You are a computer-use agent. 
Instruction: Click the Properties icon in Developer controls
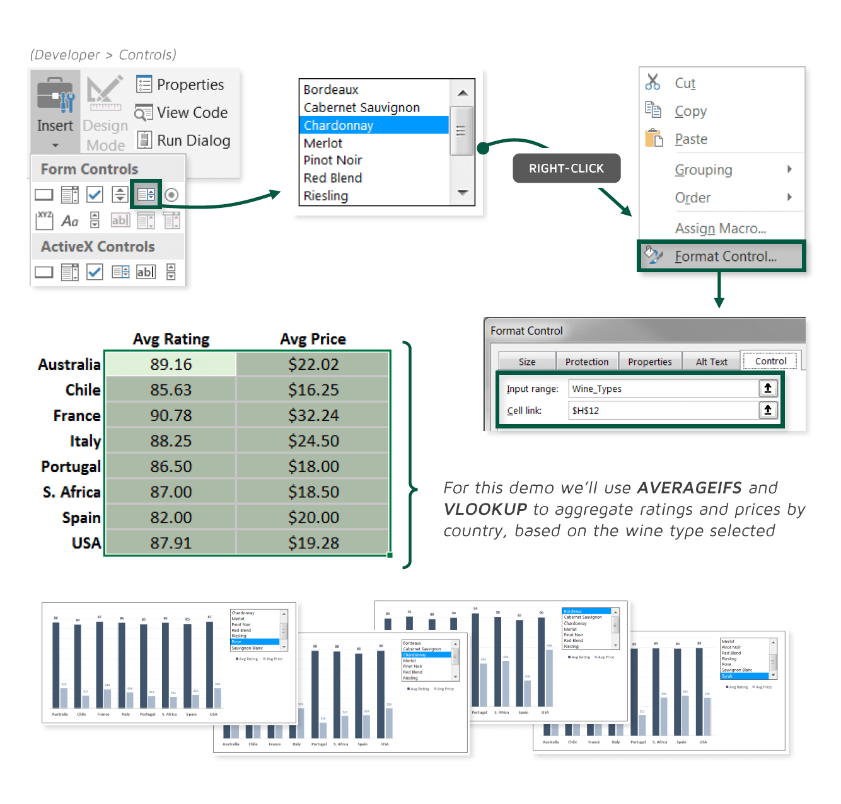pyautogui.click(x=144, y=83)
